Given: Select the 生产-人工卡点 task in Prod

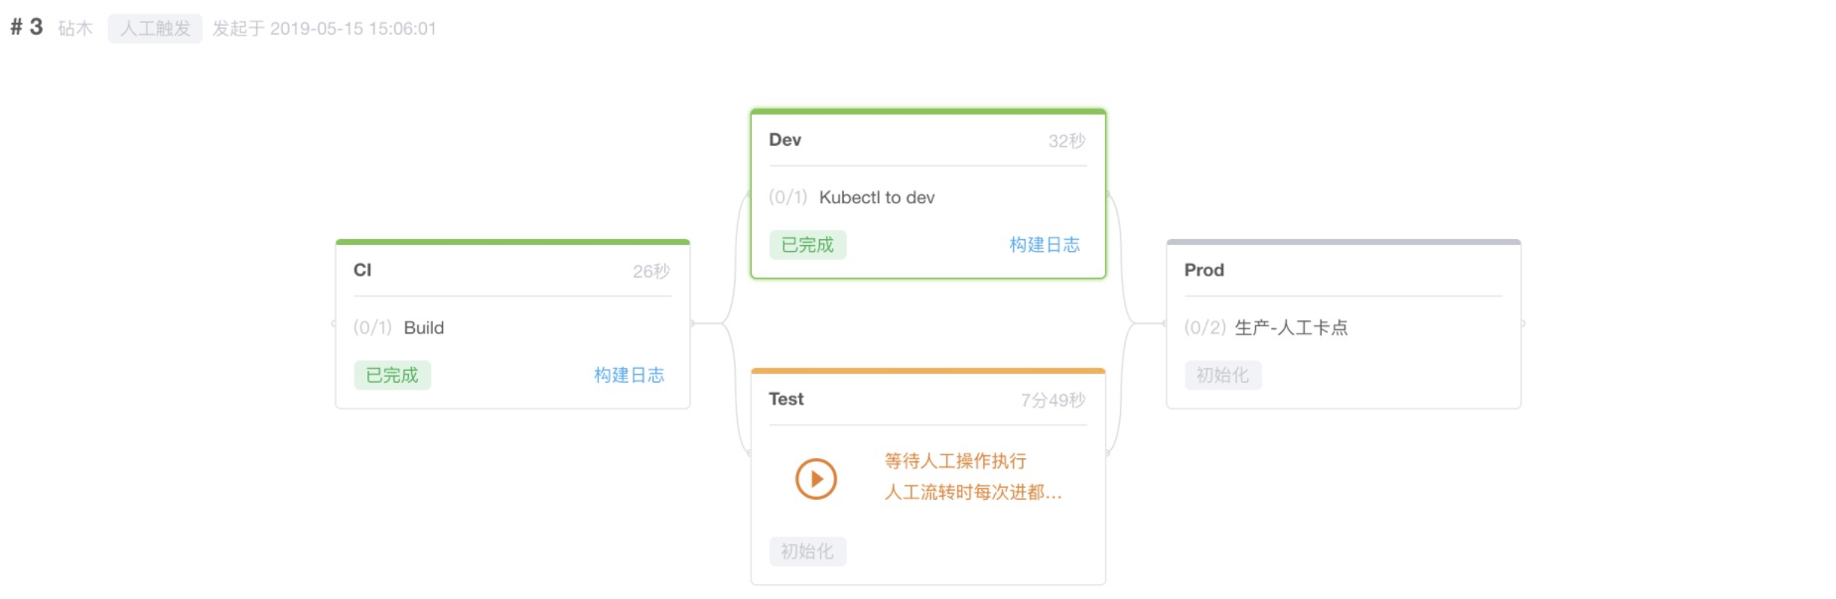Looking at the screenshot, I should click(1291, 328).
